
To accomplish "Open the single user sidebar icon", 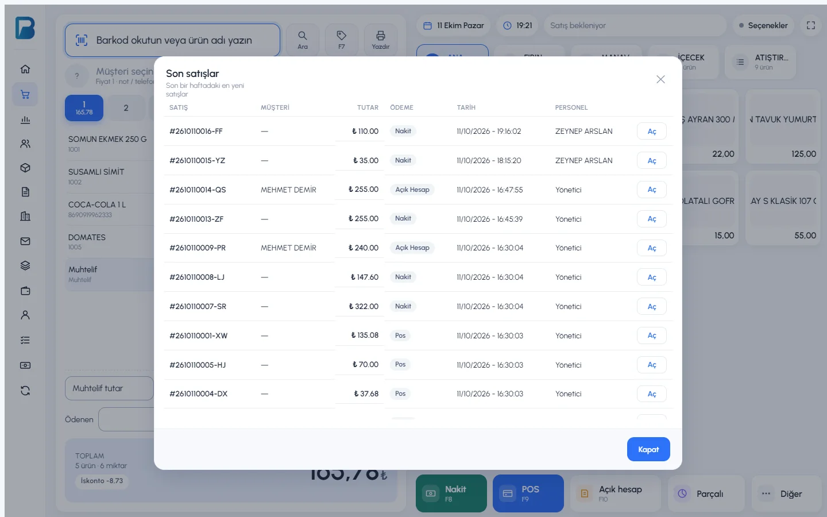I will (x=25, y=315).
